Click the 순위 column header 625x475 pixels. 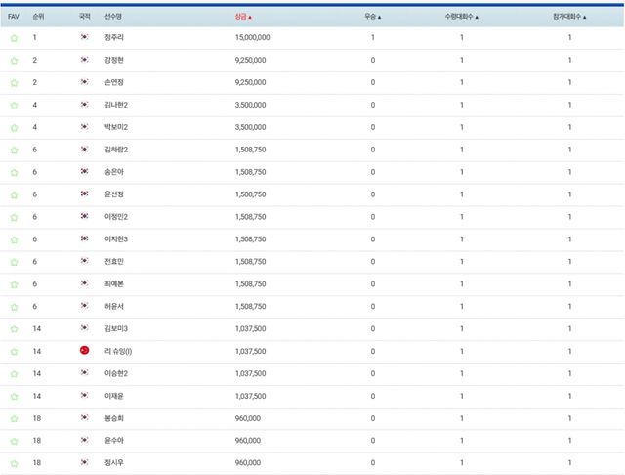tap(38, 17)
